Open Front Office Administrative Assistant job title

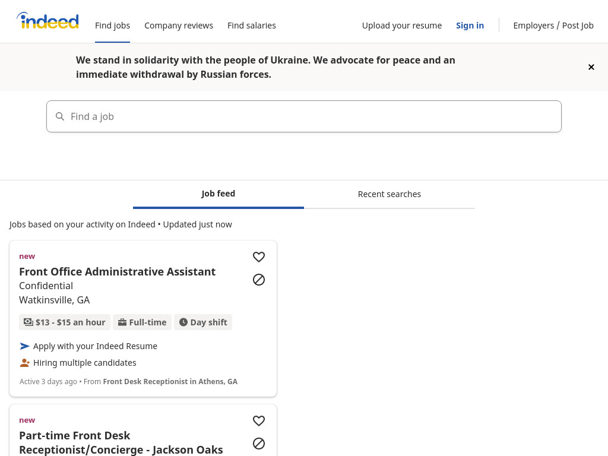click(117, 271)
